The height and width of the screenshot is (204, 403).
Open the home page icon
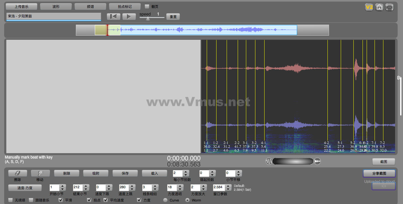point(379,7)
